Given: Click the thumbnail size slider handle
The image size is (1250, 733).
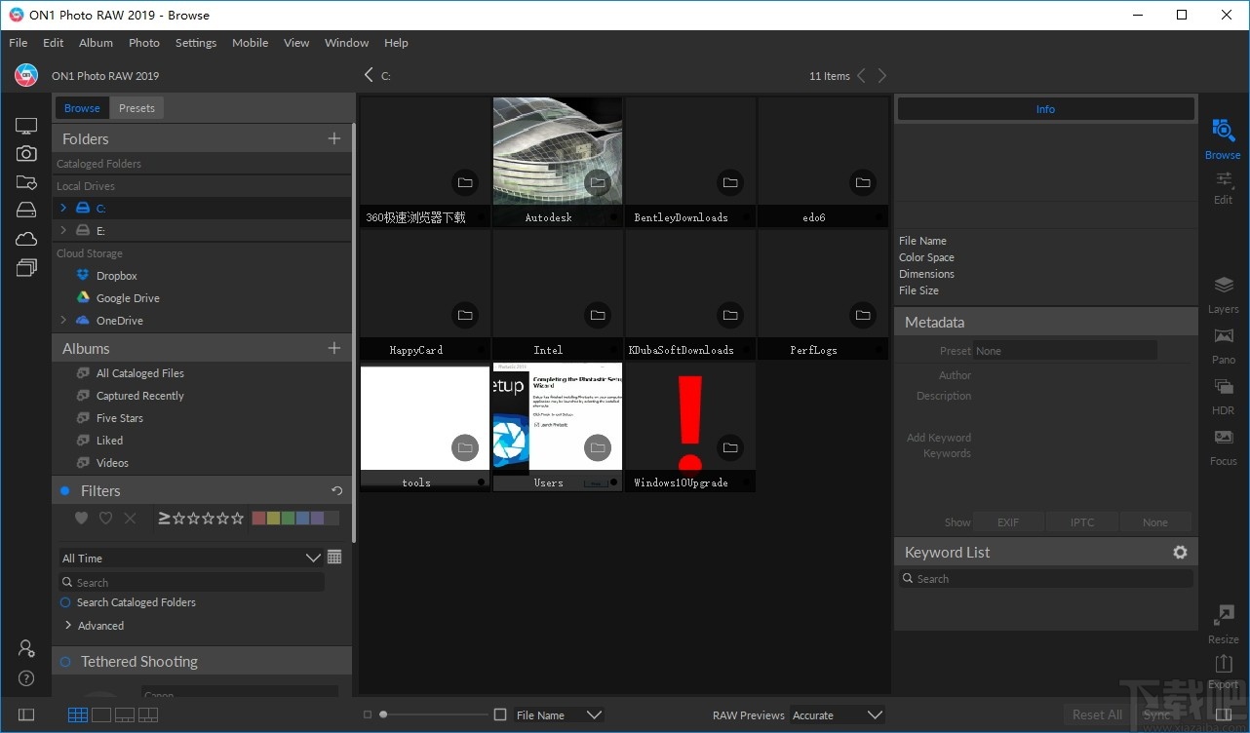Looking at the screenshot, I should [x=383, y=714].
